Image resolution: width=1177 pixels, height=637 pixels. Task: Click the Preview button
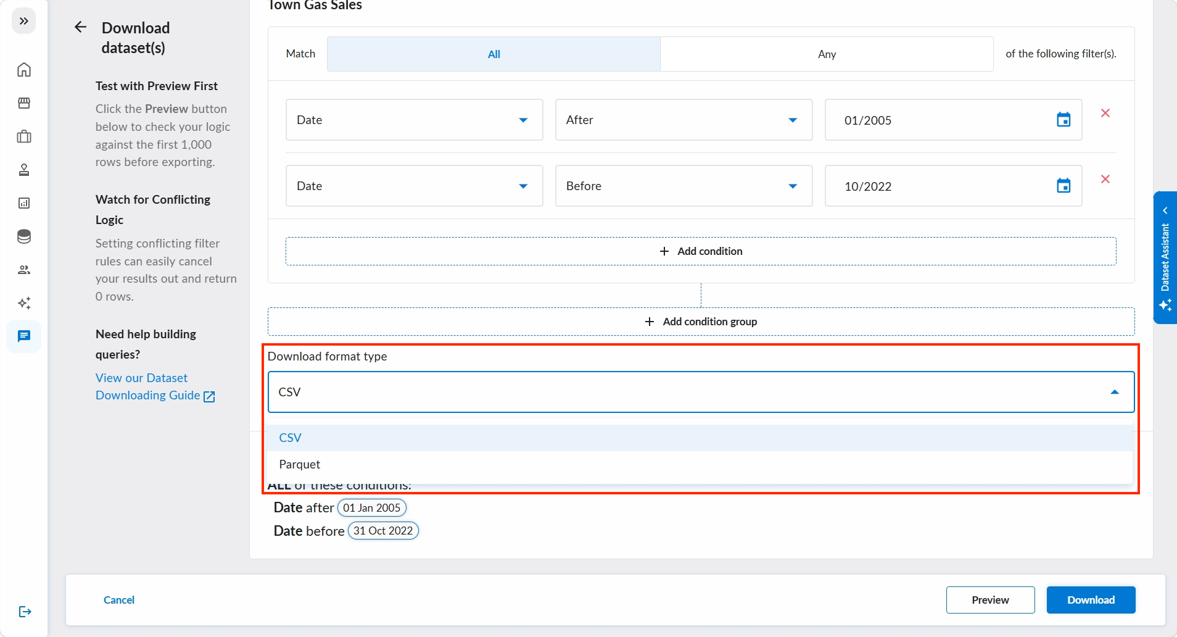coord(990,600)
